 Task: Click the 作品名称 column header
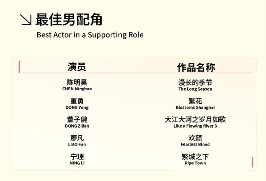[x=196, y=67]
